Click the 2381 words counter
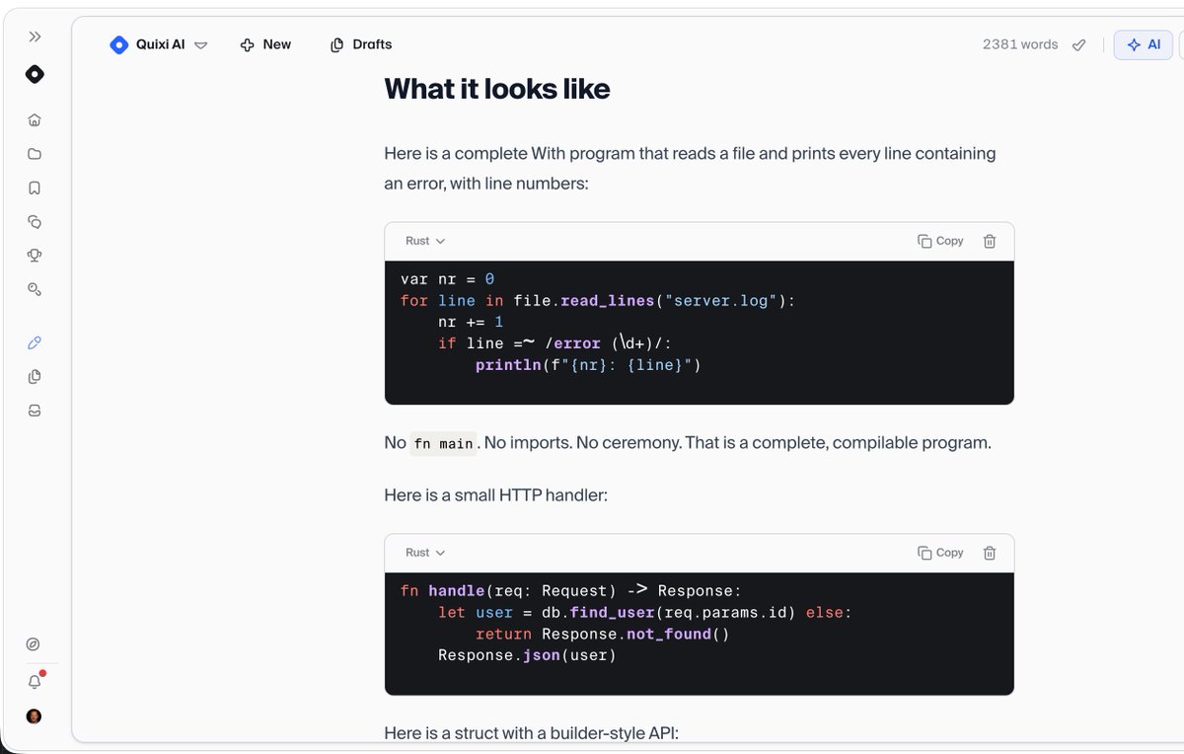Image resolution: width=1184 pixels, height=754 pixels. pos(1020,44)
